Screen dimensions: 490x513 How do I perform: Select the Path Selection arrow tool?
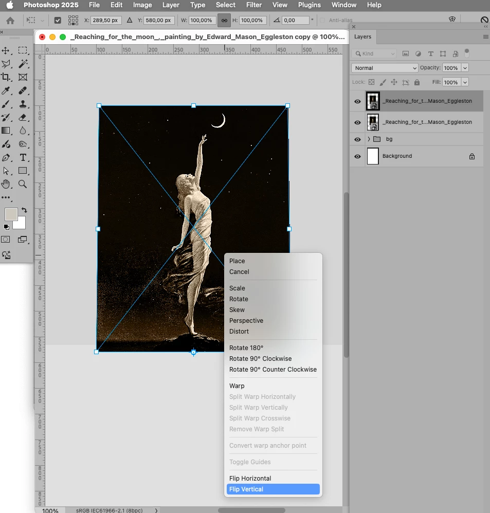tap(6, 171)
